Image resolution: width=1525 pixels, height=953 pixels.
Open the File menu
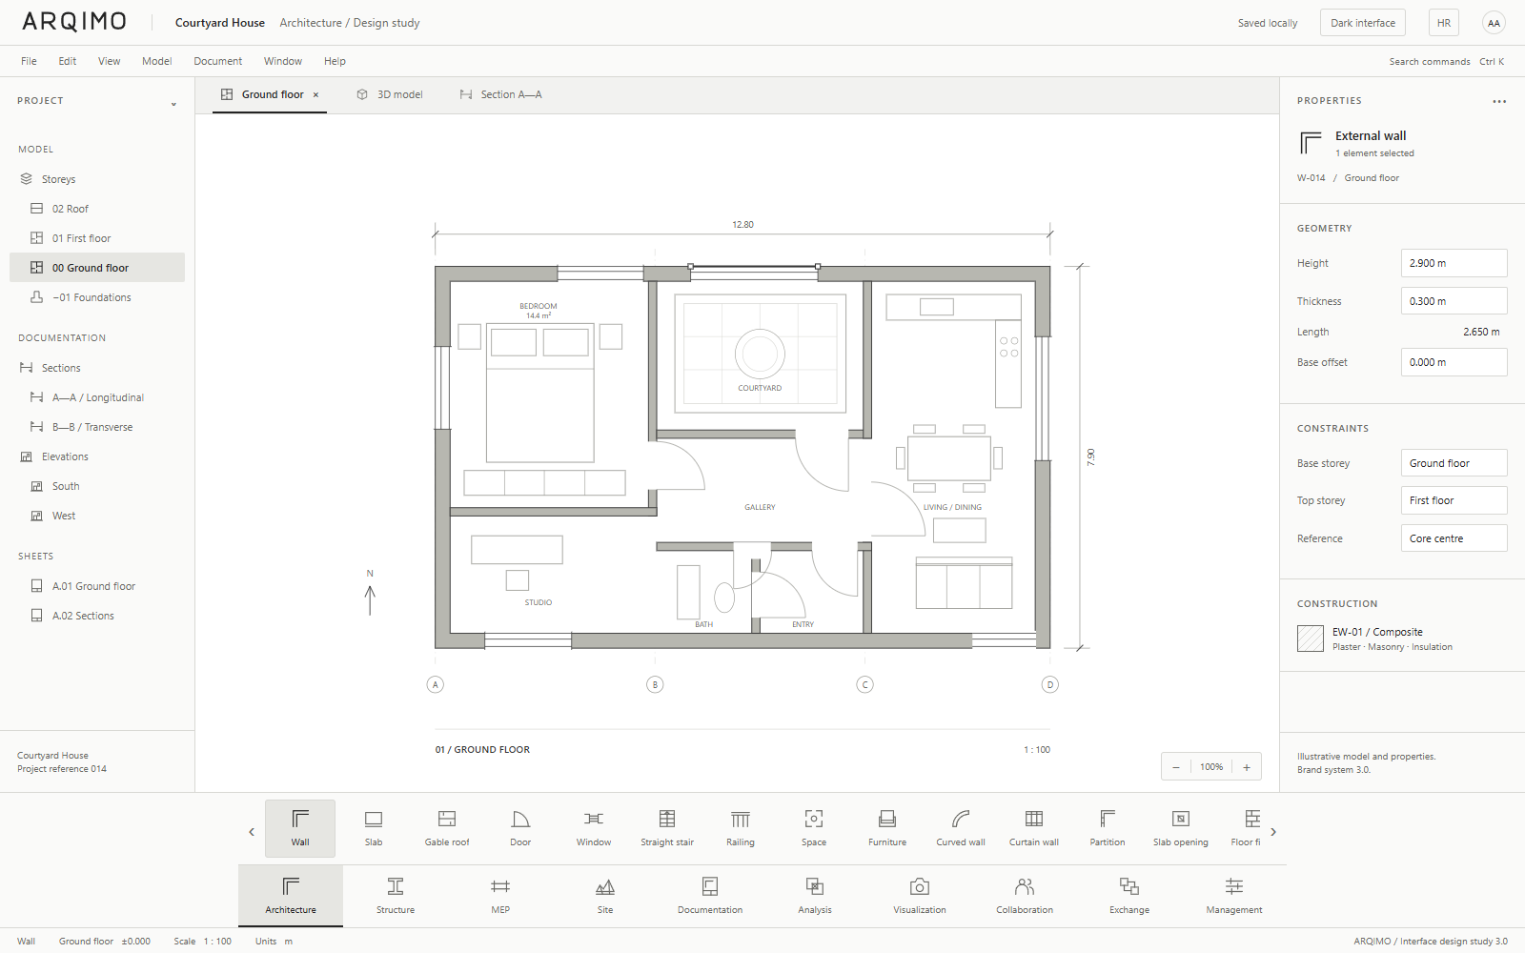[x=29, y=61]
